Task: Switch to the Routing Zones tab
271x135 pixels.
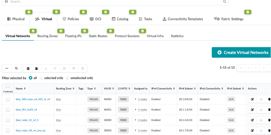Action: [47, 36]
